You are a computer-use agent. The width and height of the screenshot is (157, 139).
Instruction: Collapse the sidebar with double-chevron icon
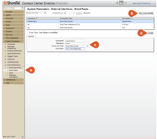[23, 137]
